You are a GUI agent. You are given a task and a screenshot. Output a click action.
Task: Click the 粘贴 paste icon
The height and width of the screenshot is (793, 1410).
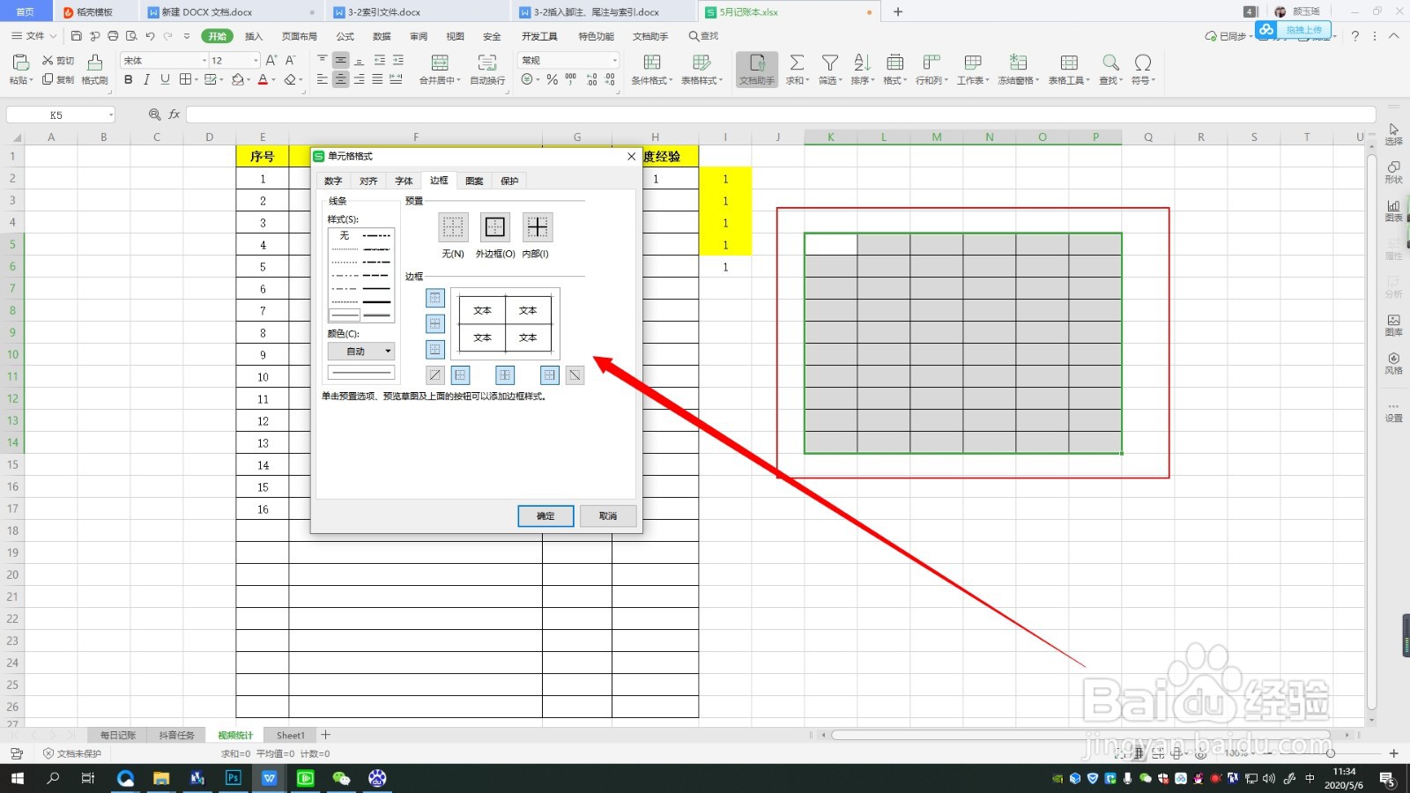click(19, 62)
